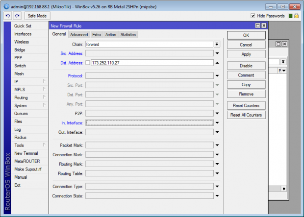Screen dimensions: 304x217
Task: Click the padlock icon in toolbar
Action: (x=296, y=16)
